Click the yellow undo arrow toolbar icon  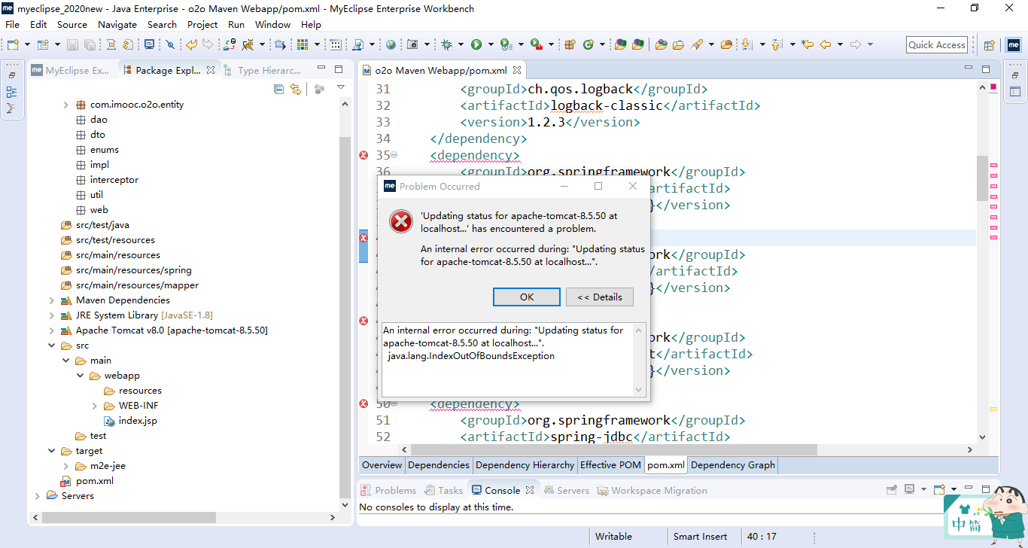pyautogui.click(x=191, y=44)
